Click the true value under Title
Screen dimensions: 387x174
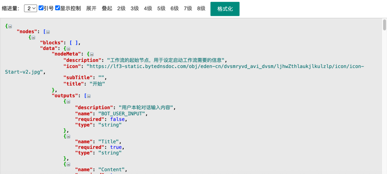click(x=116, y=147)
